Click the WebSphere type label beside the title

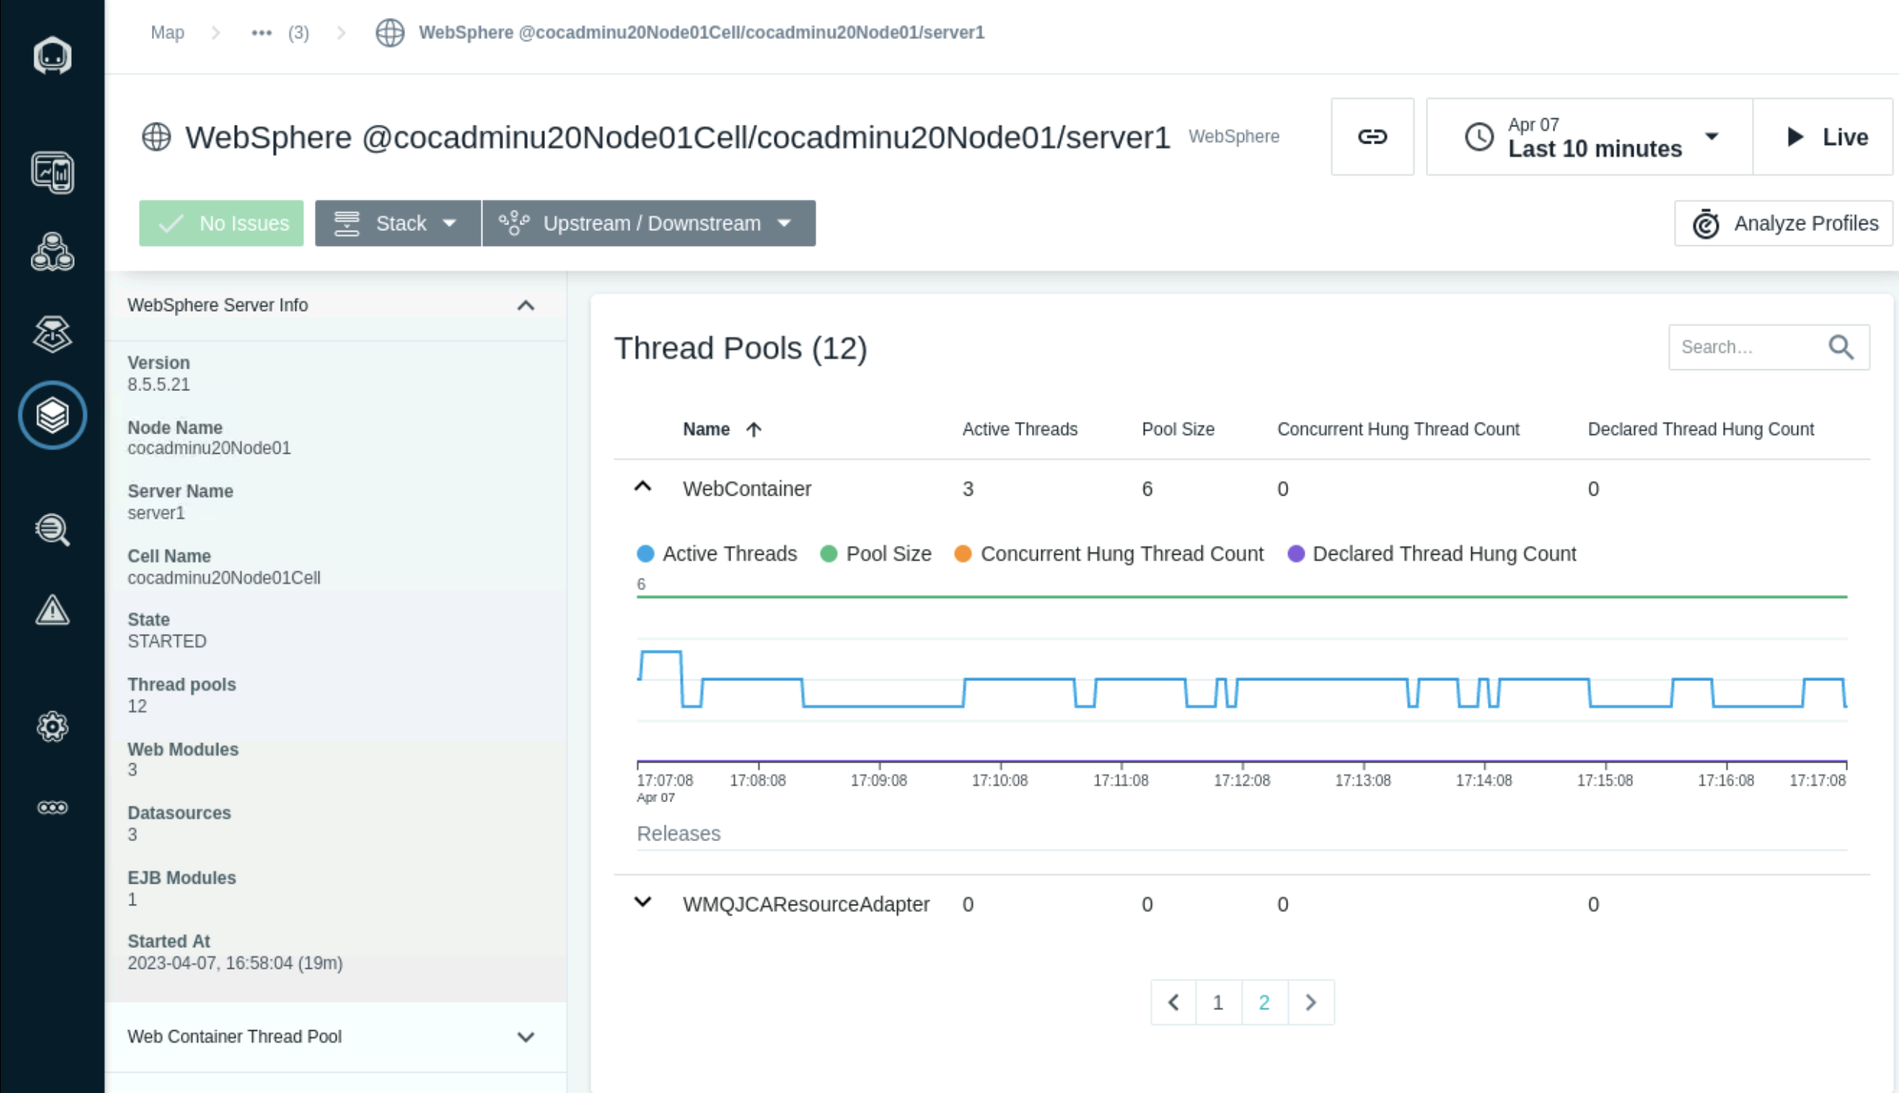coord(1234,137)
